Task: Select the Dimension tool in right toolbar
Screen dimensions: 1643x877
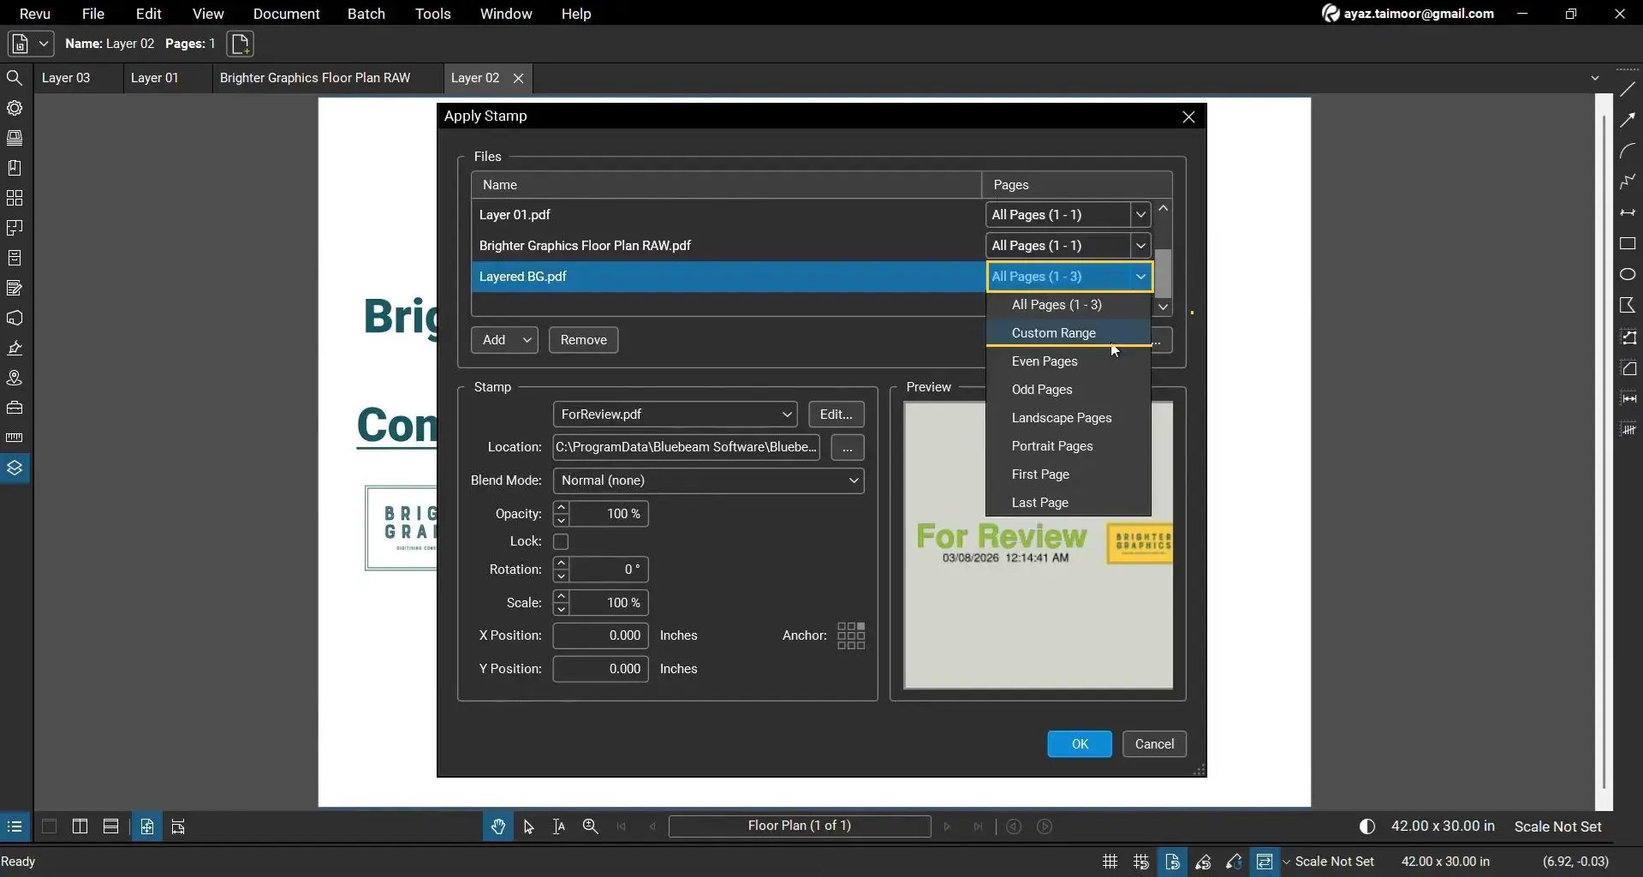Action: point(1628,212)
